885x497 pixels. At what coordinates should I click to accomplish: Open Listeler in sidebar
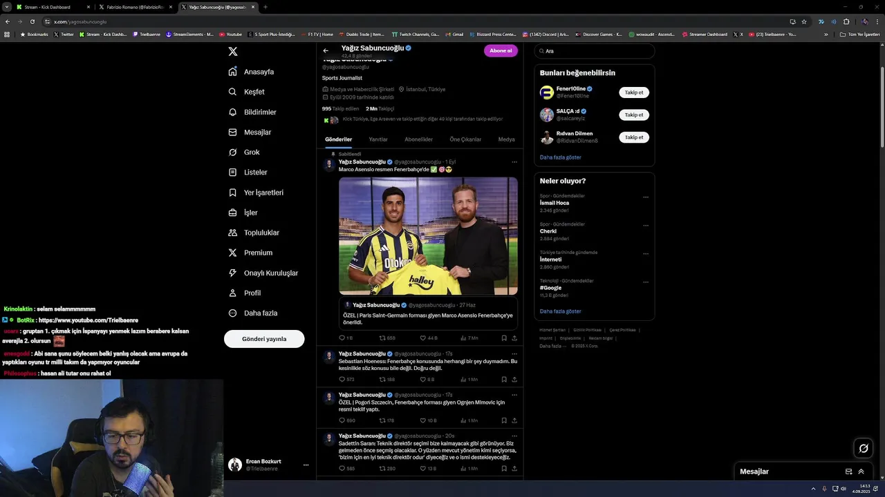coord(248,172)
